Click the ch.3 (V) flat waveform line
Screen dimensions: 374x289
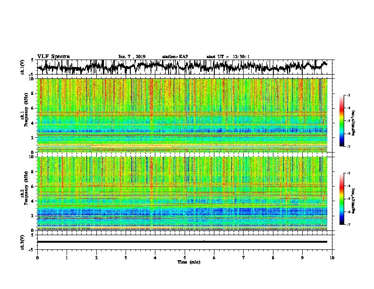[182, 242]
